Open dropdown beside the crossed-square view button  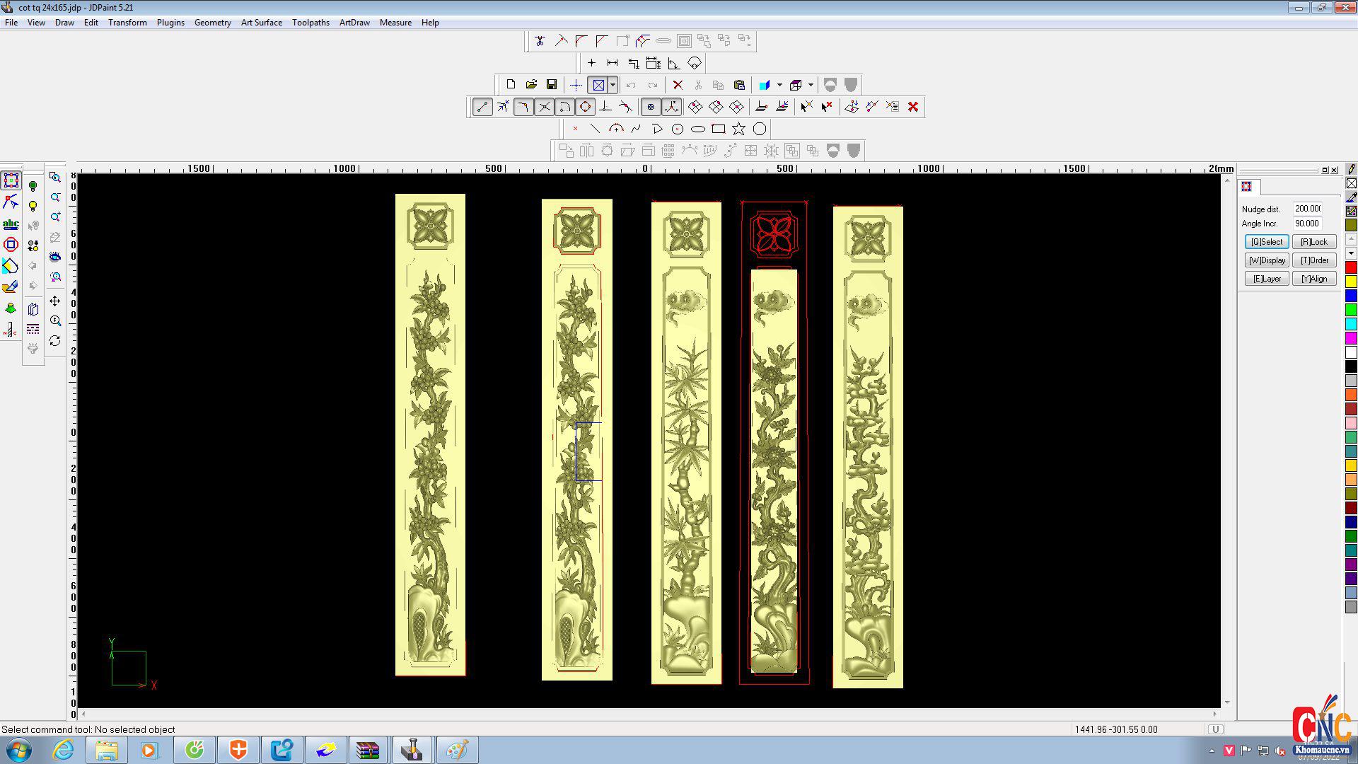pos(613,85)
